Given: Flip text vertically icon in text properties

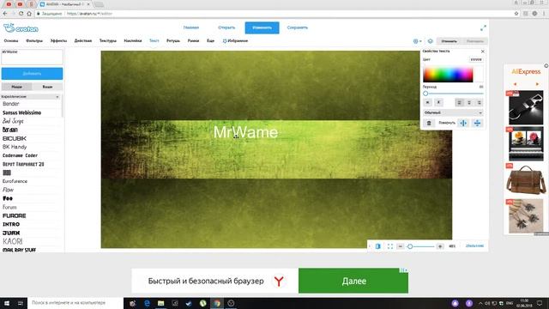Looking at the screenshot, I should click(x=477, y=123).
